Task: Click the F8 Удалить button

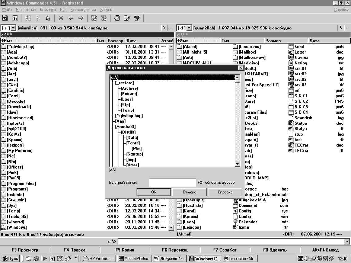Action: pyautogui.click(x=275, y=250)
